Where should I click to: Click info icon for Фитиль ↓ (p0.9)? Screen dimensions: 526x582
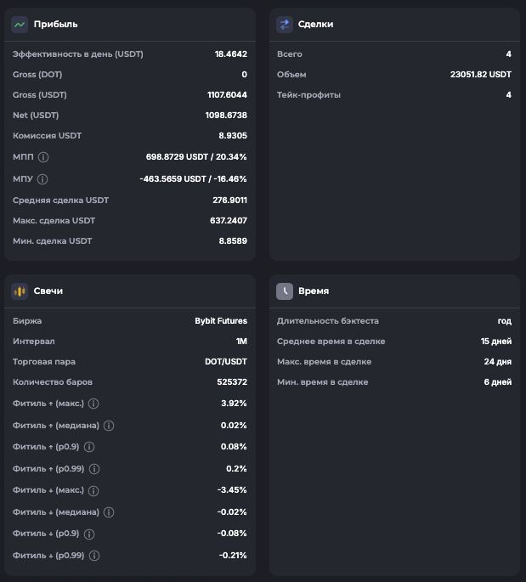click(89, 534)
